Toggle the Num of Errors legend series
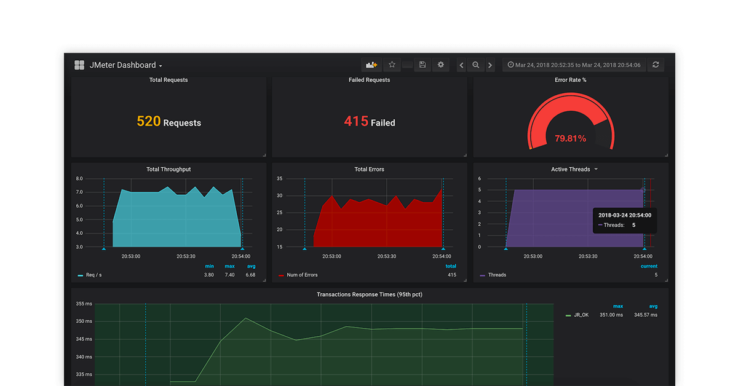The image size is (738, 386). coord(302,275)
